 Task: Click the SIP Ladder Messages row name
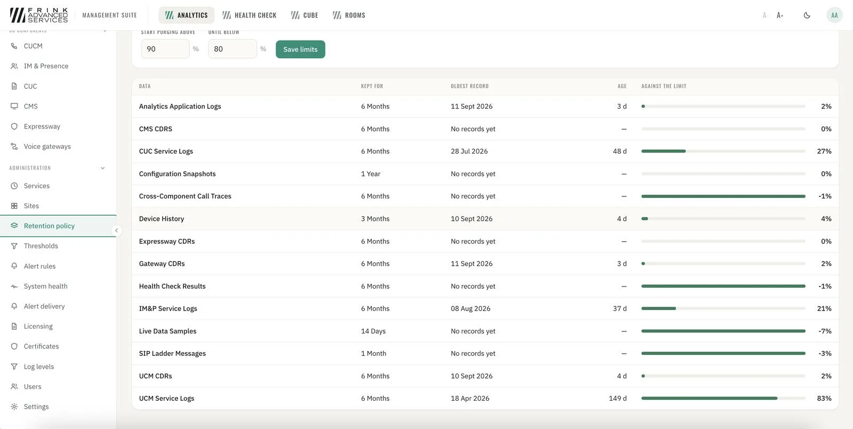(172, 354)
